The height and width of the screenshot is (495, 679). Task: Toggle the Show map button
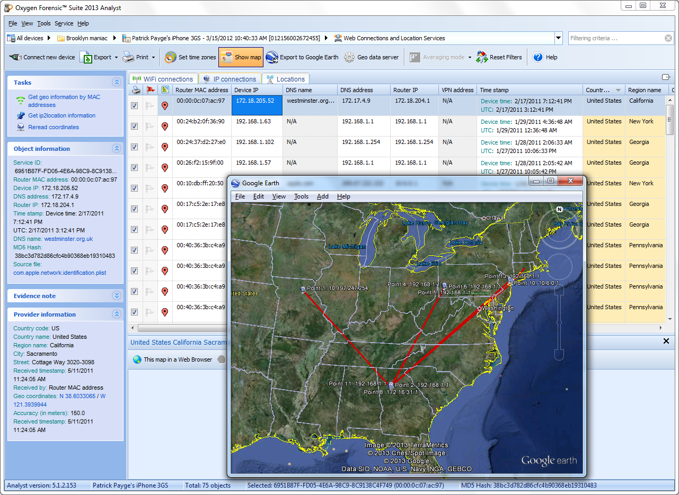[x=241, y=57]
